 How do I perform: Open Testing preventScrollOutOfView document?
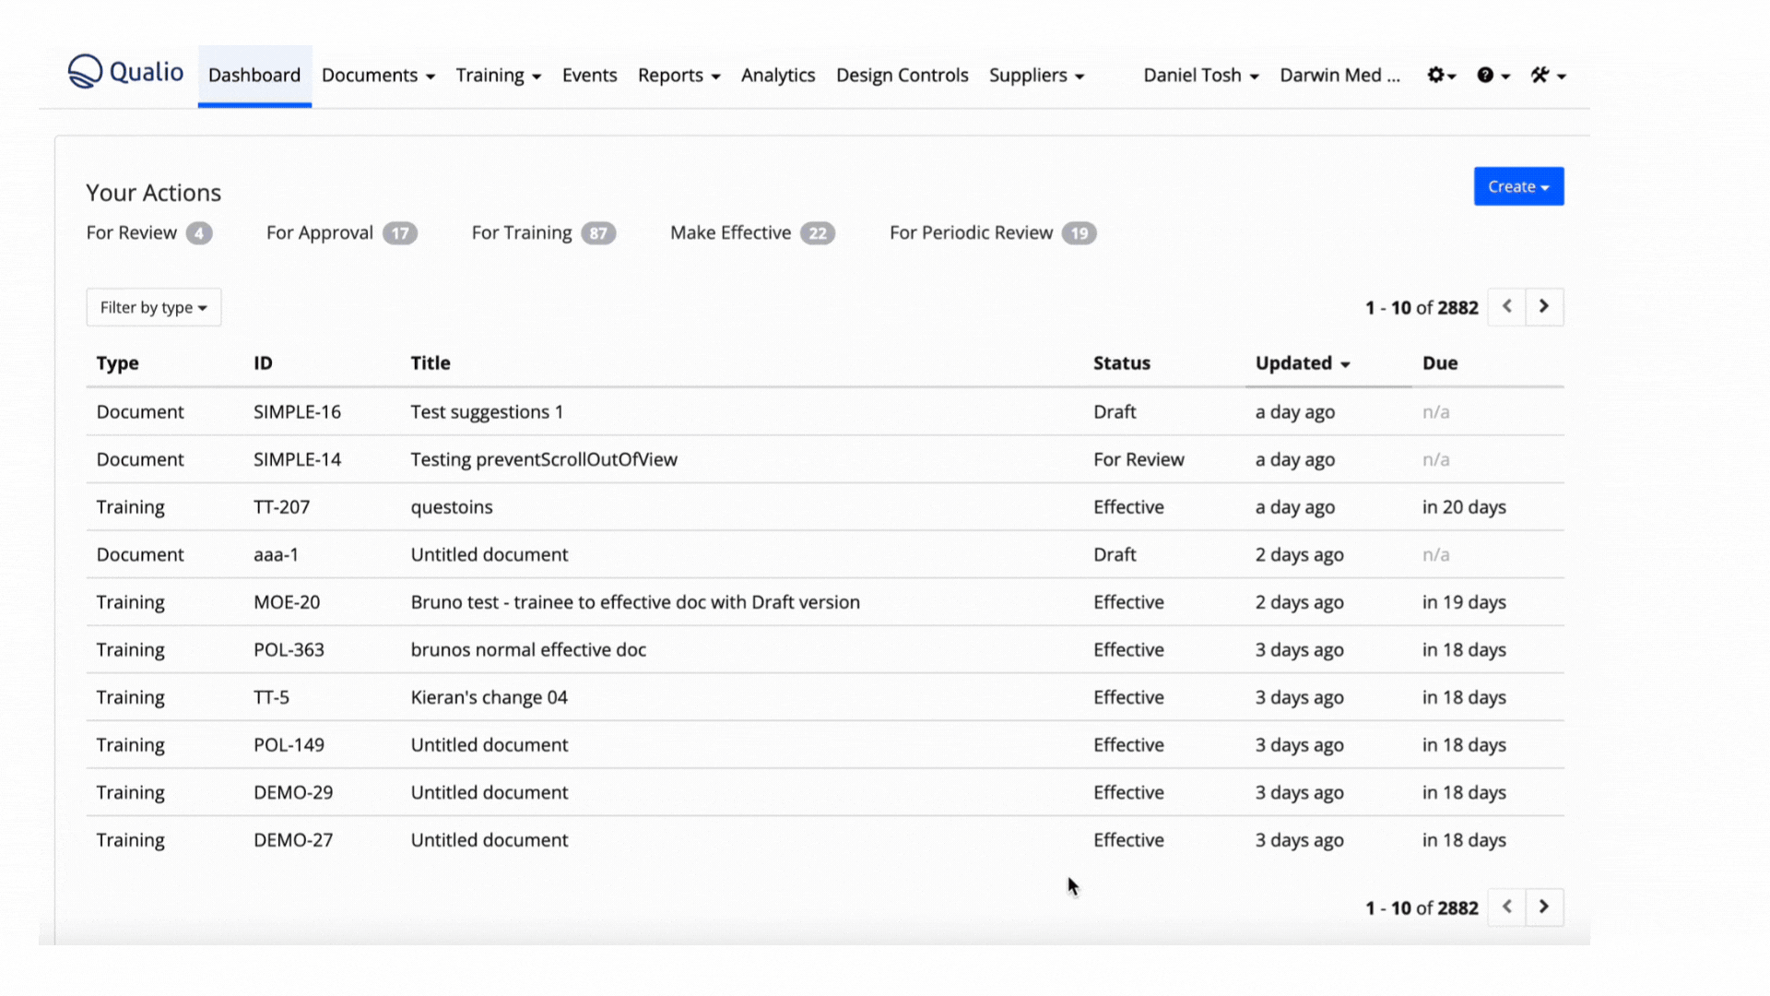(x=544, y=459)
